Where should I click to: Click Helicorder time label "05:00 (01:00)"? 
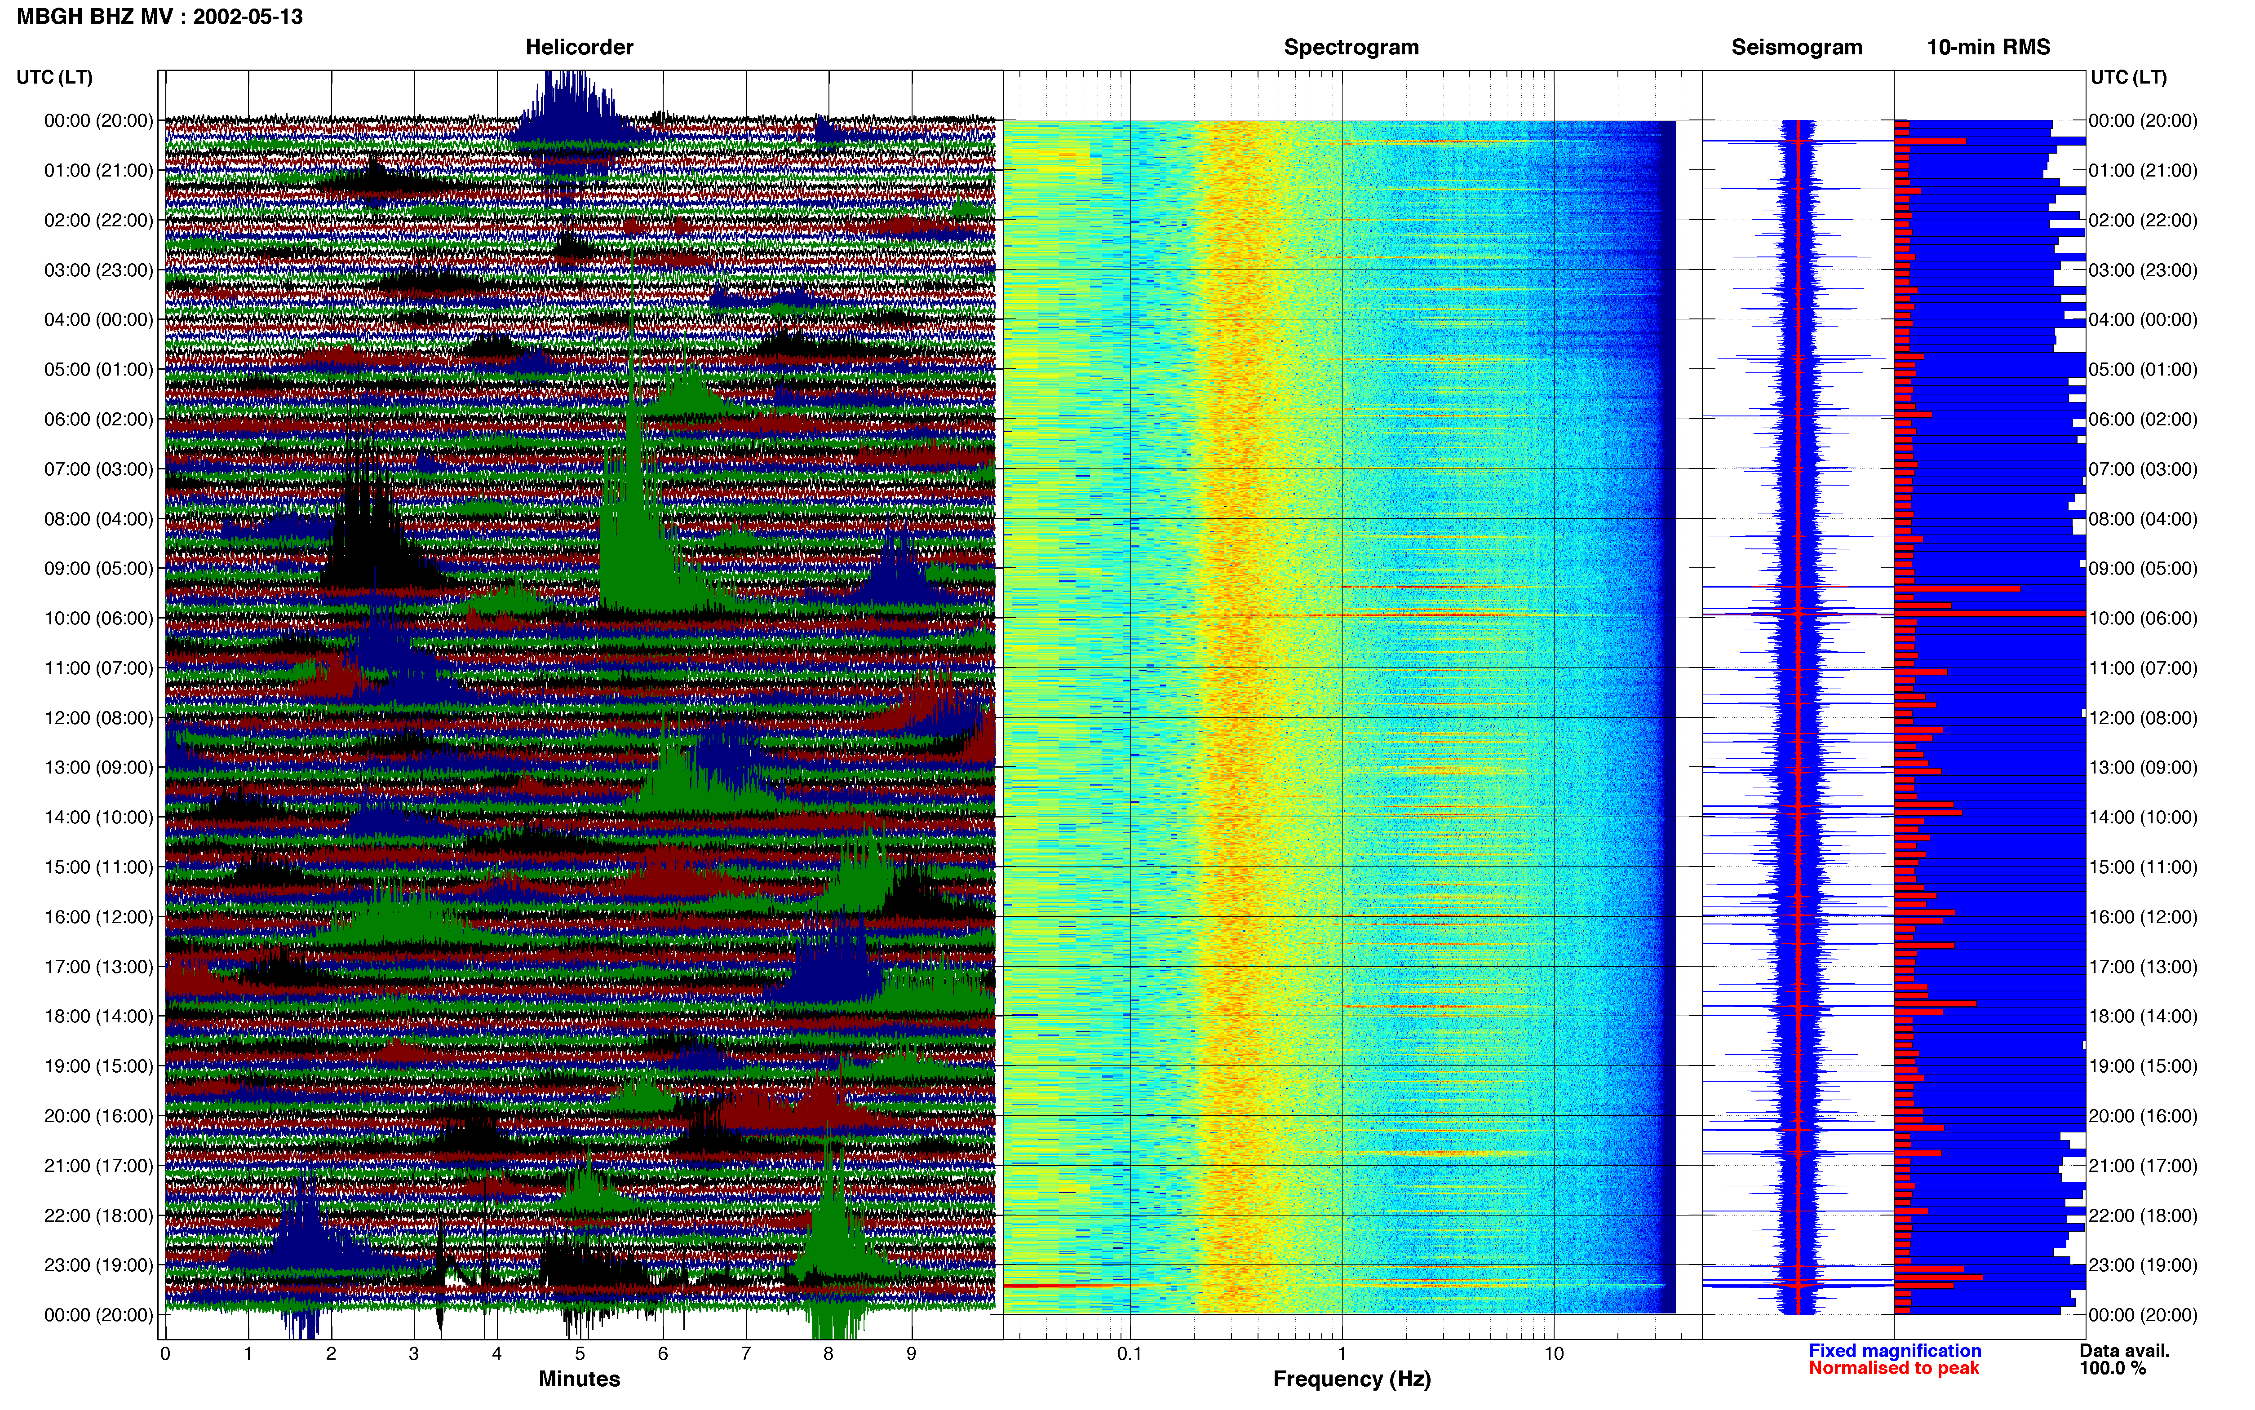(x=99, y=369)
